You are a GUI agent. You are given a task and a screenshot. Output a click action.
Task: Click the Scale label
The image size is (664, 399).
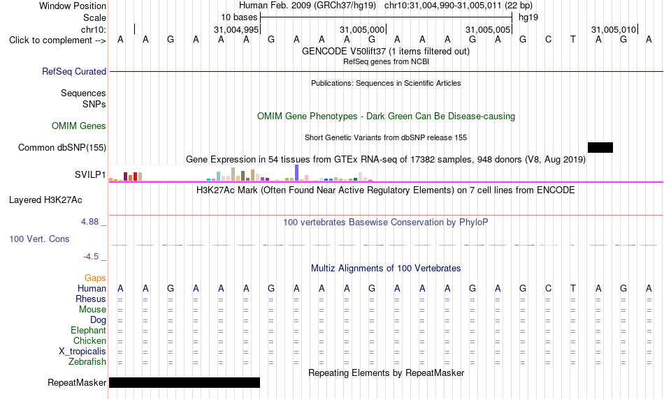(x=95, y=17)
